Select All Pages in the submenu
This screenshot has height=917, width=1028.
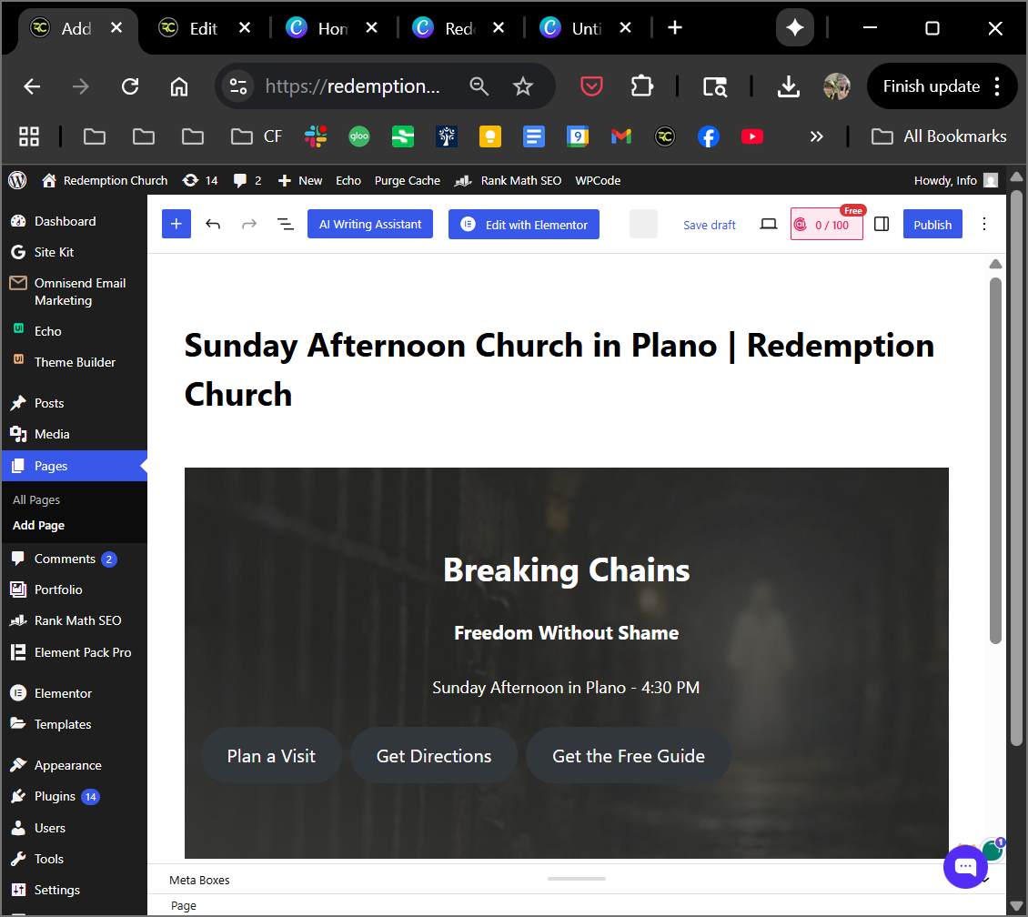point(36,499)
